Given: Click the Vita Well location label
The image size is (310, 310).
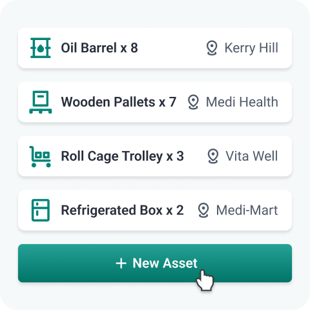Looking at the screenshot, I should pos(252,156).
